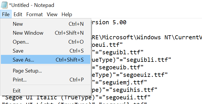This screenshot has width=202, height=104.
Task: Choose Open... from File menu
Action: (x=46, y=42)
